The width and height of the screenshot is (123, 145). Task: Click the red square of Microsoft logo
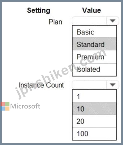(2, 104)
